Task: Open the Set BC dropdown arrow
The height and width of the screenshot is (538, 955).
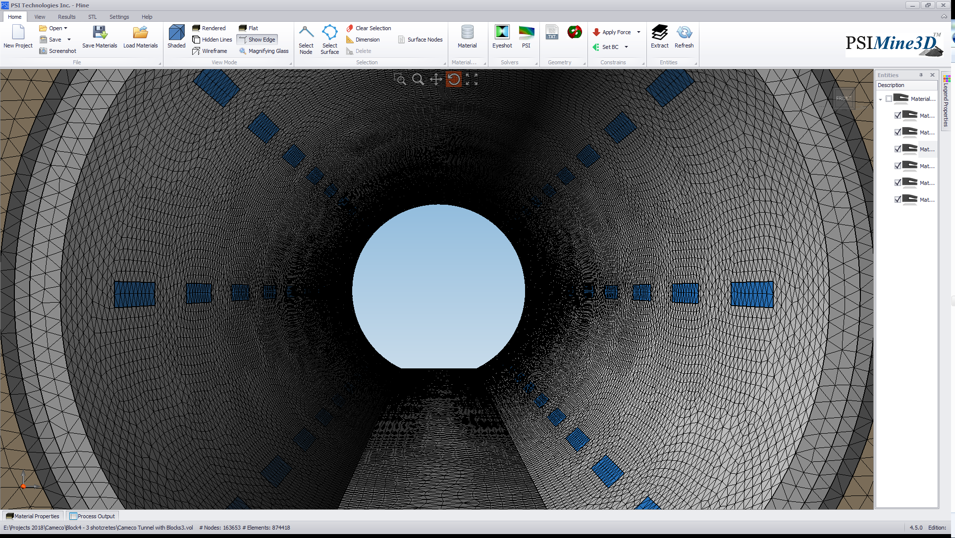Action: coord(626,47)
